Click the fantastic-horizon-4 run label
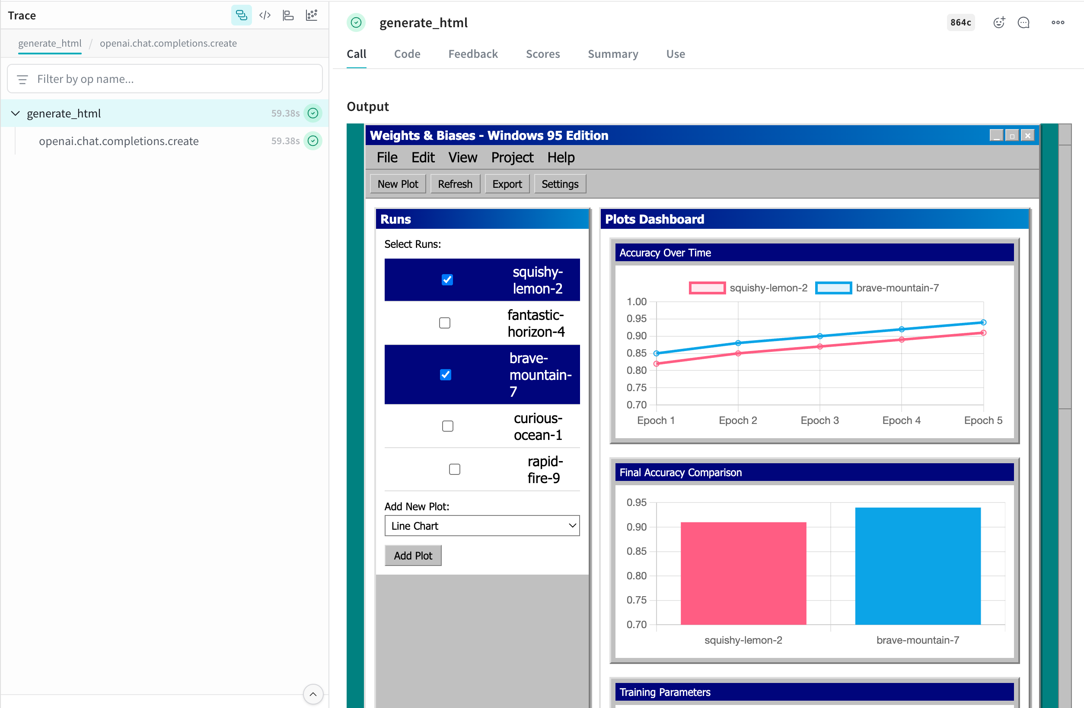The image size is (1084, 708). pyautogui.click(x=536, y=323)
